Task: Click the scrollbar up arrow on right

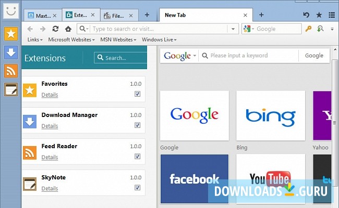Action: tap(335, 49)
